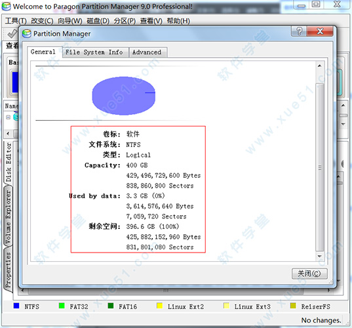Click main window right scroll-up arrow
The height and width of the screenshot is (328, 352).
tap(343, 105)
